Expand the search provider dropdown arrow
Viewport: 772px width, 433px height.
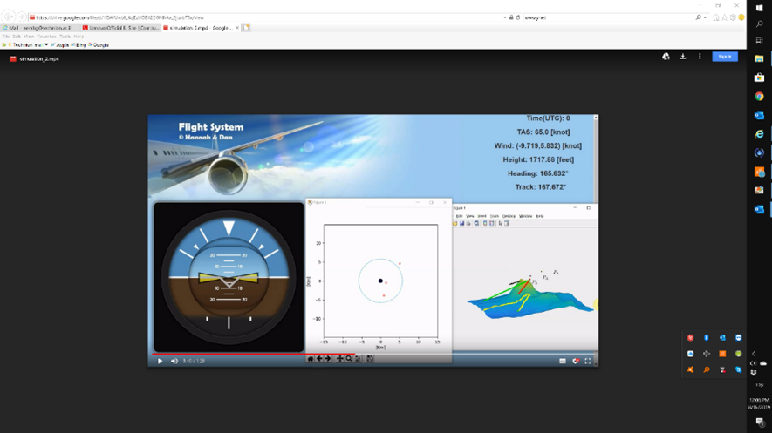705,17
